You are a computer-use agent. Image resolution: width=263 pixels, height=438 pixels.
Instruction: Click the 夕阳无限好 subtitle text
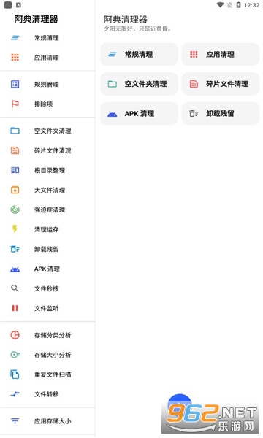[x=137, y=28]
